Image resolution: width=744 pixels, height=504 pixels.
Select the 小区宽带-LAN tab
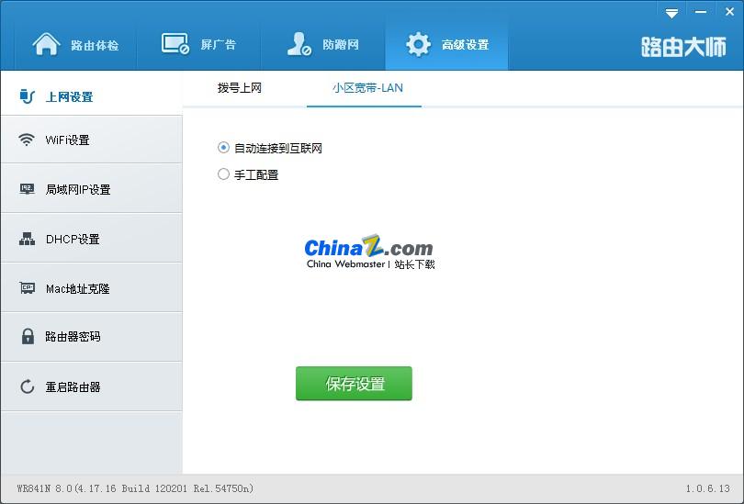(x=367, y=88)
